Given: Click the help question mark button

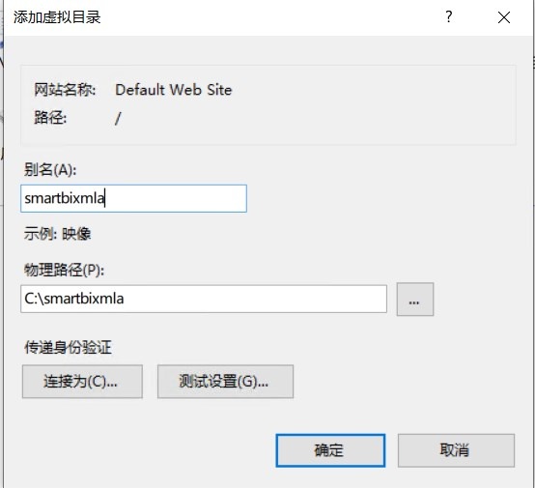Looking at the screenshot, I should pos(449,16).
